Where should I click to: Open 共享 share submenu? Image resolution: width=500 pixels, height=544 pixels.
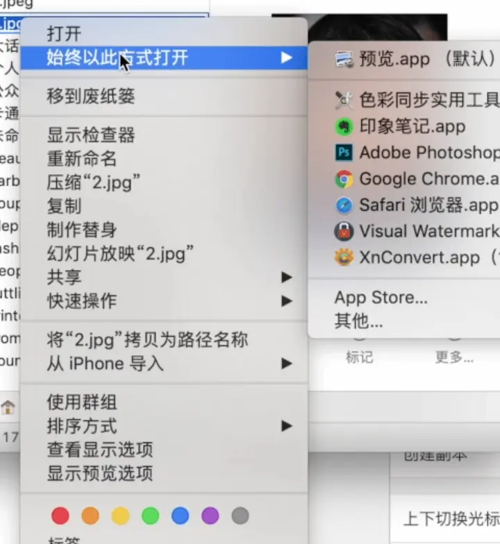click(x=164, y=278)
